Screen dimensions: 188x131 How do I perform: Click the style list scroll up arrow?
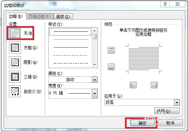click(x=94, y=31)
